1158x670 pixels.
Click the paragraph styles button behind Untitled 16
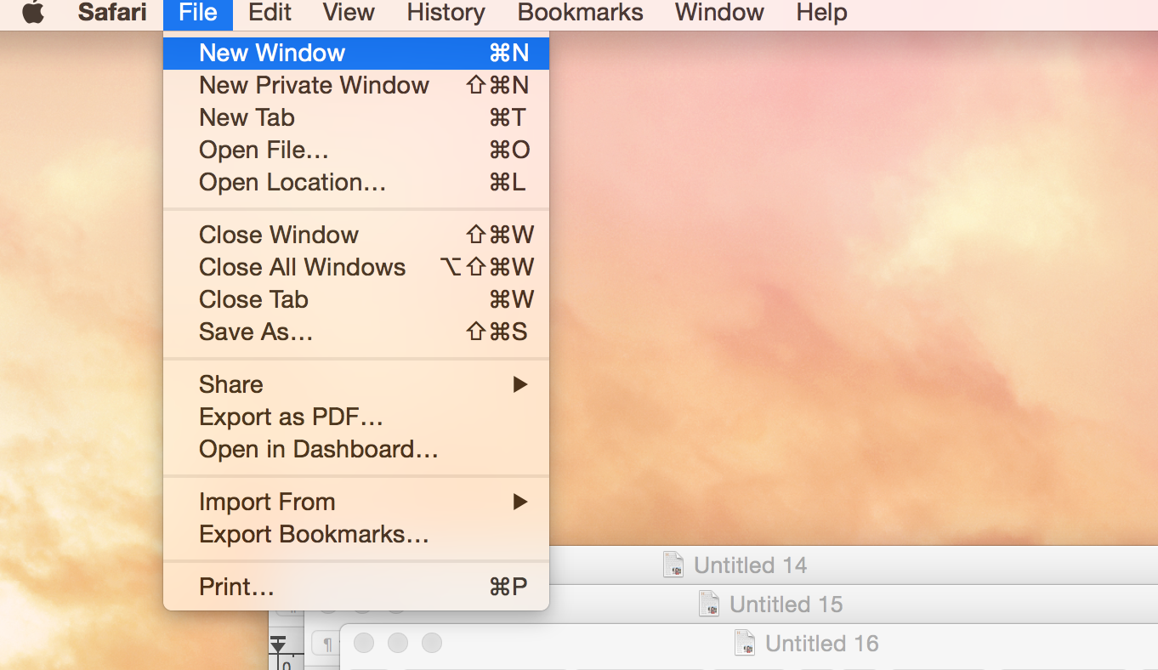tap(326, 644)
